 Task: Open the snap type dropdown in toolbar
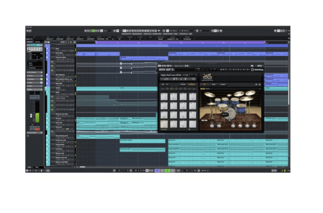pos(174,31)
